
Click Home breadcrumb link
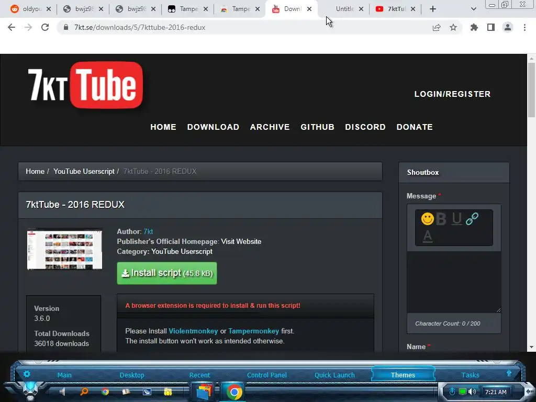(35, 171)
